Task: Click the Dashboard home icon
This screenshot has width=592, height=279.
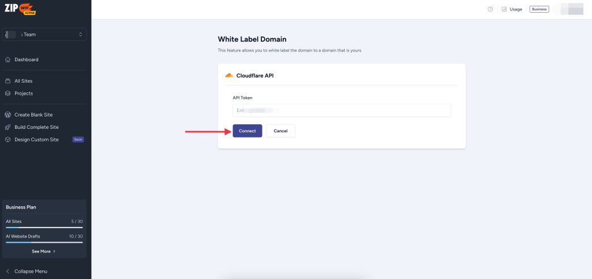Action: (x=8, y=59)
